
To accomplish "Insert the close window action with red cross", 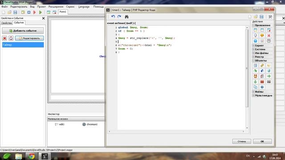I will click(269, 30).
